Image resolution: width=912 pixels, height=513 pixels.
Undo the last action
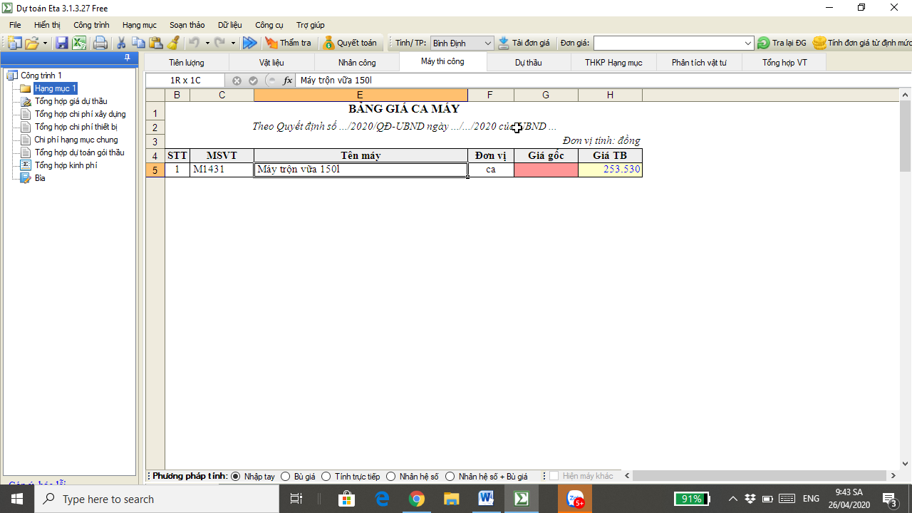(x=194, y=43)
